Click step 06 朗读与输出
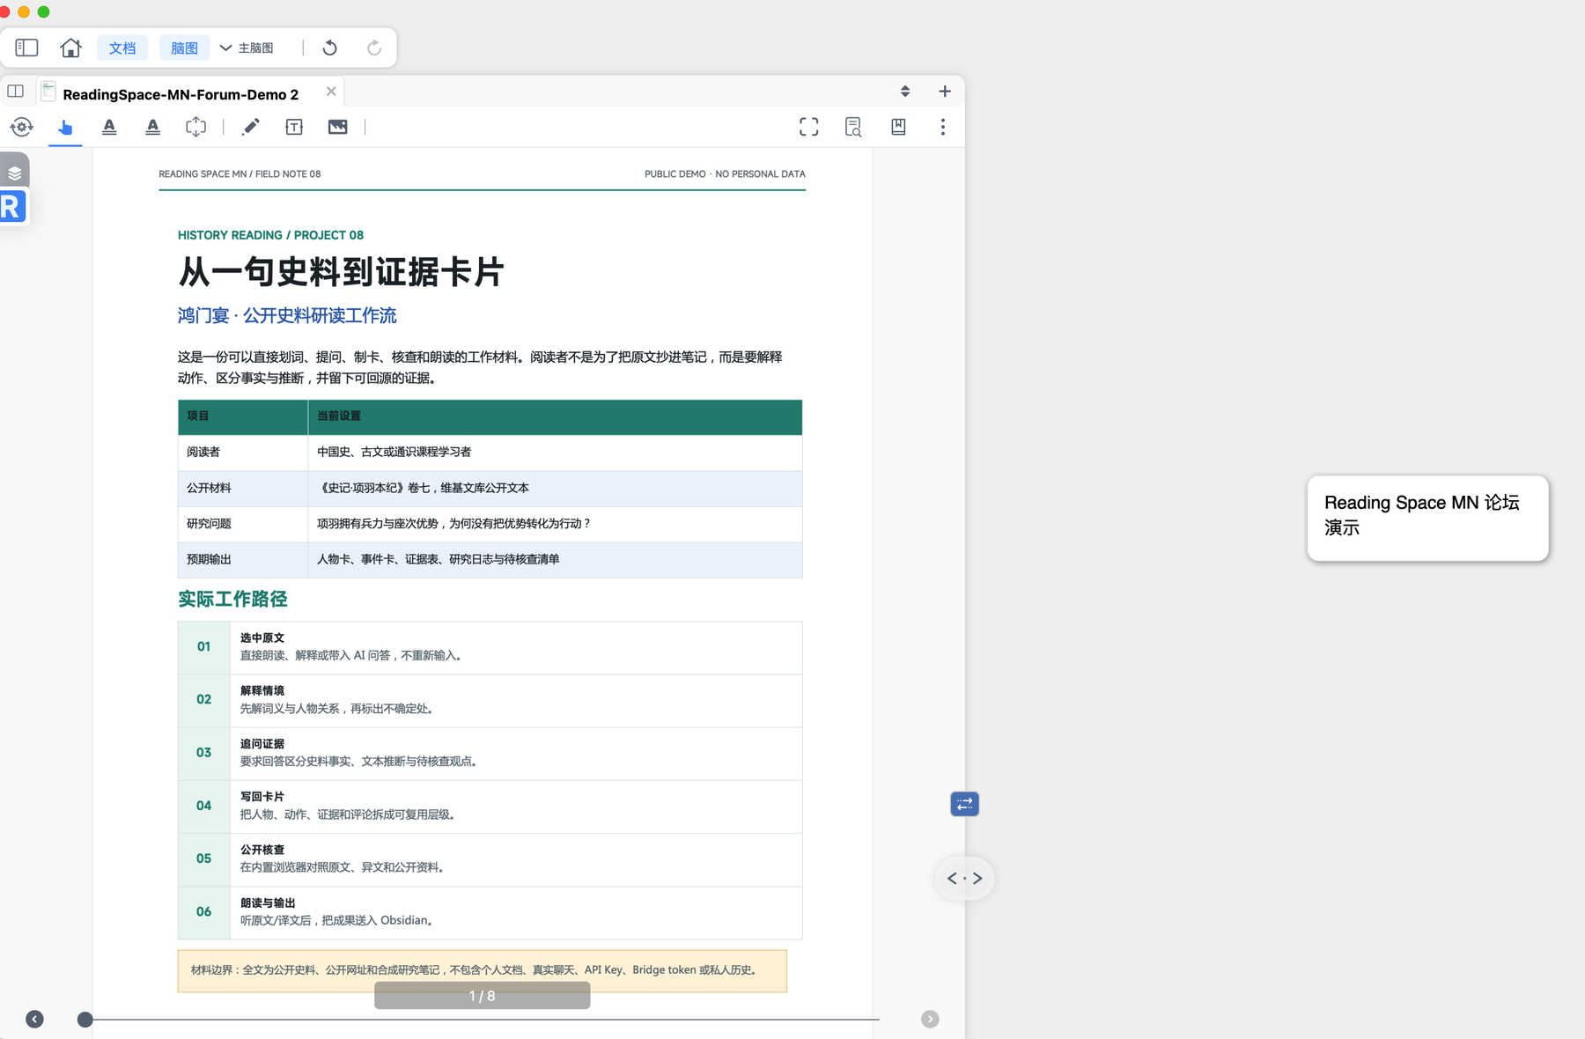This screenshot has height=1039, width=1585. (490, 912)
